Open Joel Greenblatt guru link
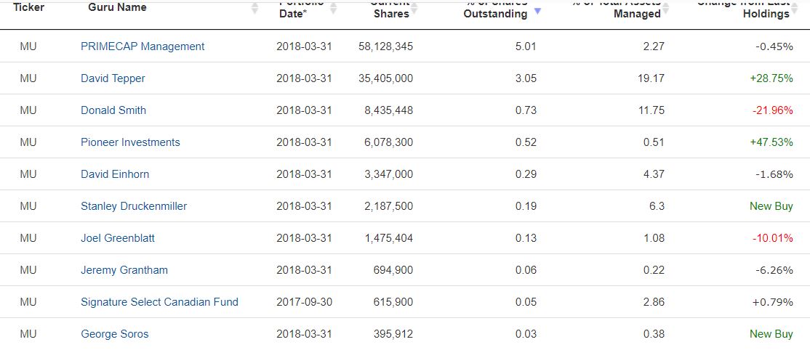 [x=118, y=238]
